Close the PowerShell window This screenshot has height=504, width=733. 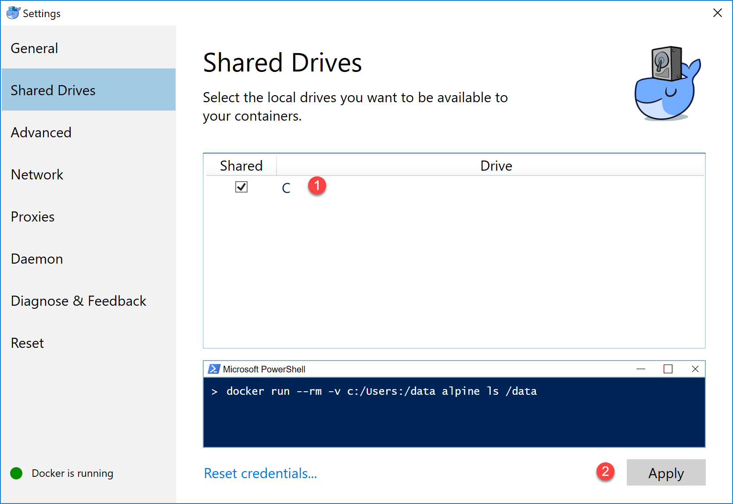pos(695,369)
